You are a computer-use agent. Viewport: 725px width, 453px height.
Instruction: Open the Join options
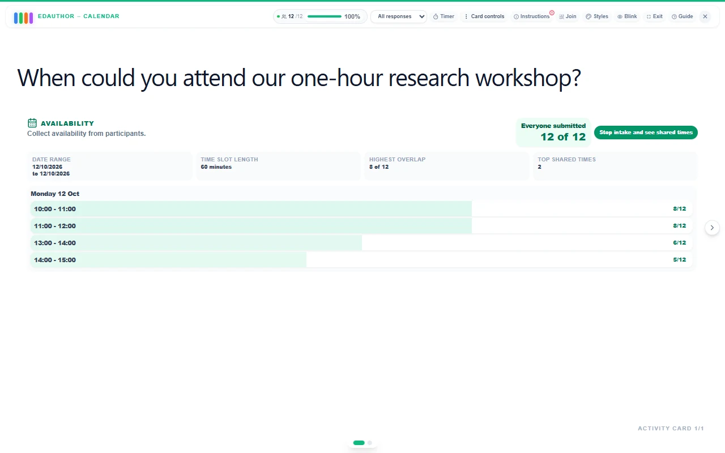click(568, 16)
